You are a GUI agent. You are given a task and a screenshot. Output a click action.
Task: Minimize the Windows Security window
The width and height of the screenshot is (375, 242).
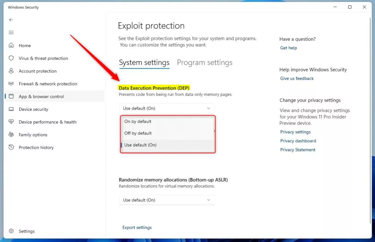335,7
